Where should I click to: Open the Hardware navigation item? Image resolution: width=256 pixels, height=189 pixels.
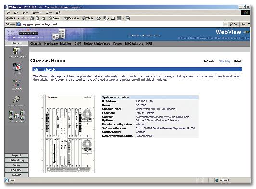51,44
